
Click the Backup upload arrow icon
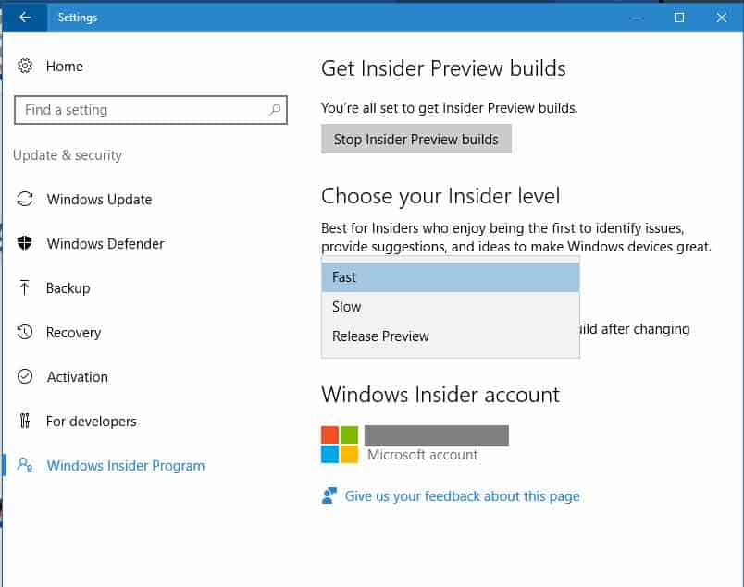[27, 287]
